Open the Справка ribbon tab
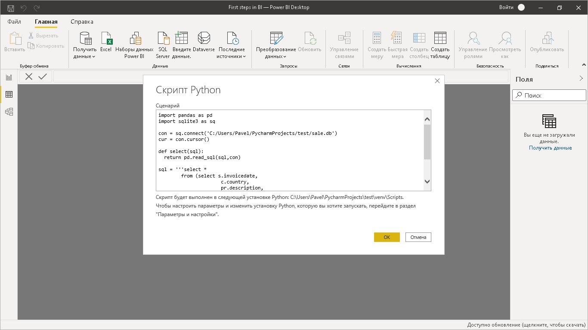588x330 pixels. pyautogui.click(x=82, y=21)
